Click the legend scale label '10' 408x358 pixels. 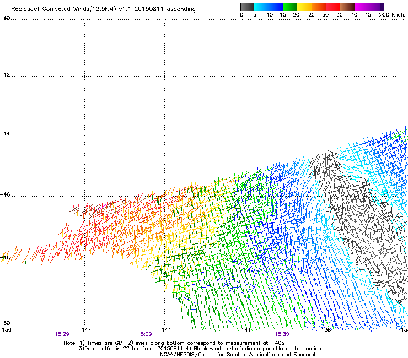pyautogui.click(x=270, y=15)
